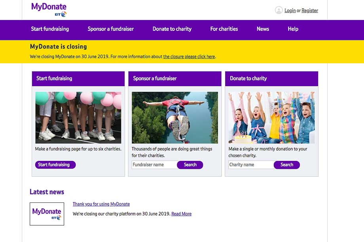Open 'Thank you for using MyDonate' article
This screenshot has height=242, width=364.
tap(101, 204)
